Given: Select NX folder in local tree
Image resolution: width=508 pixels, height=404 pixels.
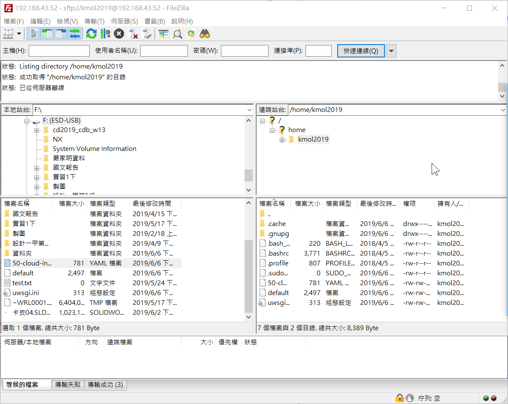Looking at the screenshot, I should (x=57, y=139).
